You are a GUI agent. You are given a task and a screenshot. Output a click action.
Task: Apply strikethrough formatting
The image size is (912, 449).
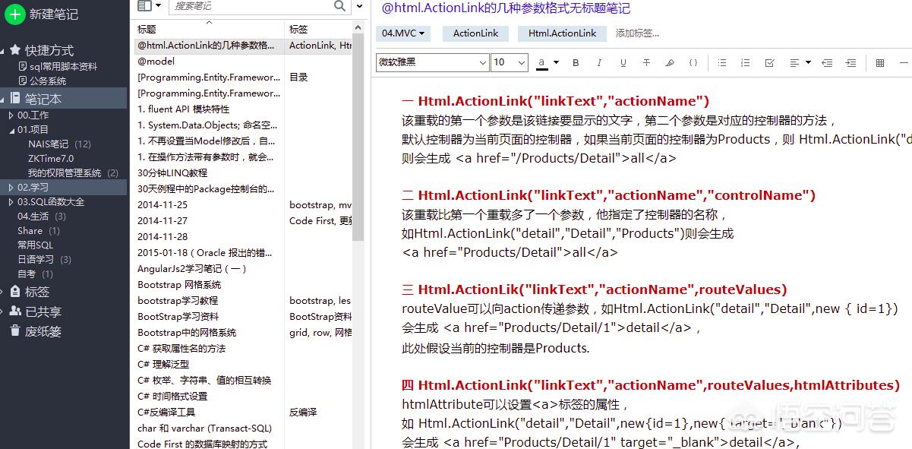646,63
